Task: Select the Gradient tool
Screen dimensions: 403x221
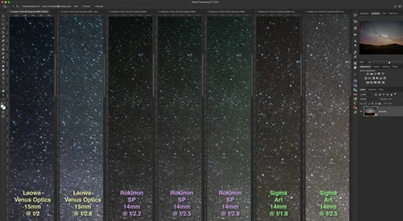Action: (x=3, y=61)
